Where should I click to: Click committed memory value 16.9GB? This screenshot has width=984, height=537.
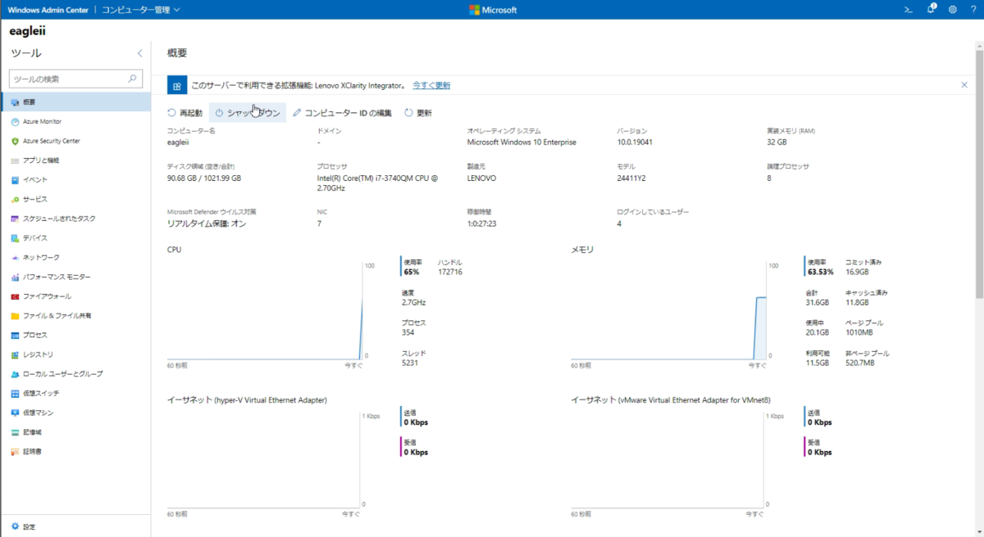856,273
